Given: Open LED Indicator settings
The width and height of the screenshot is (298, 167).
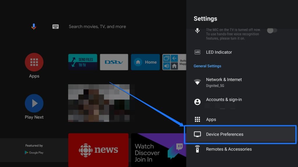Looking at the screenshot, I should click(x=219, y=52).
